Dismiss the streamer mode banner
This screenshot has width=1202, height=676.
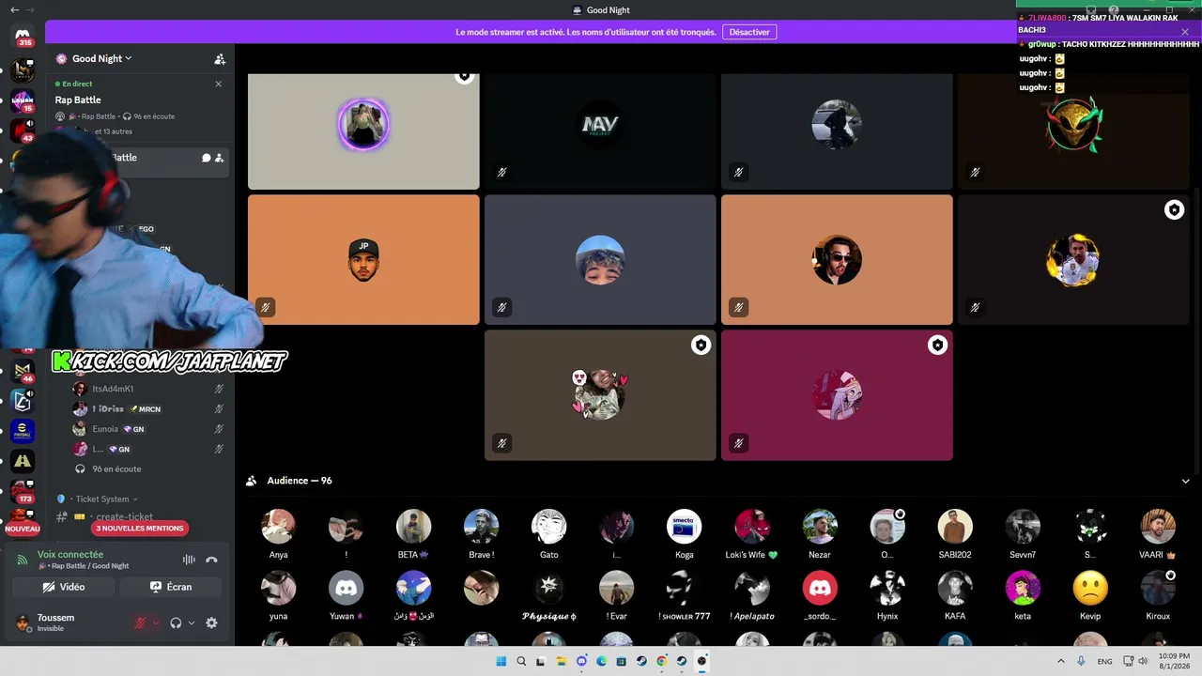click(x=1185, y=32)
